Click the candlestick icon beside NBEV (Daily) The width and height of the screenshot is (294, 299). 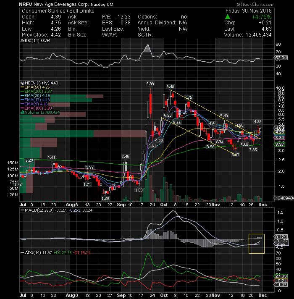click(x=22, y=83)
